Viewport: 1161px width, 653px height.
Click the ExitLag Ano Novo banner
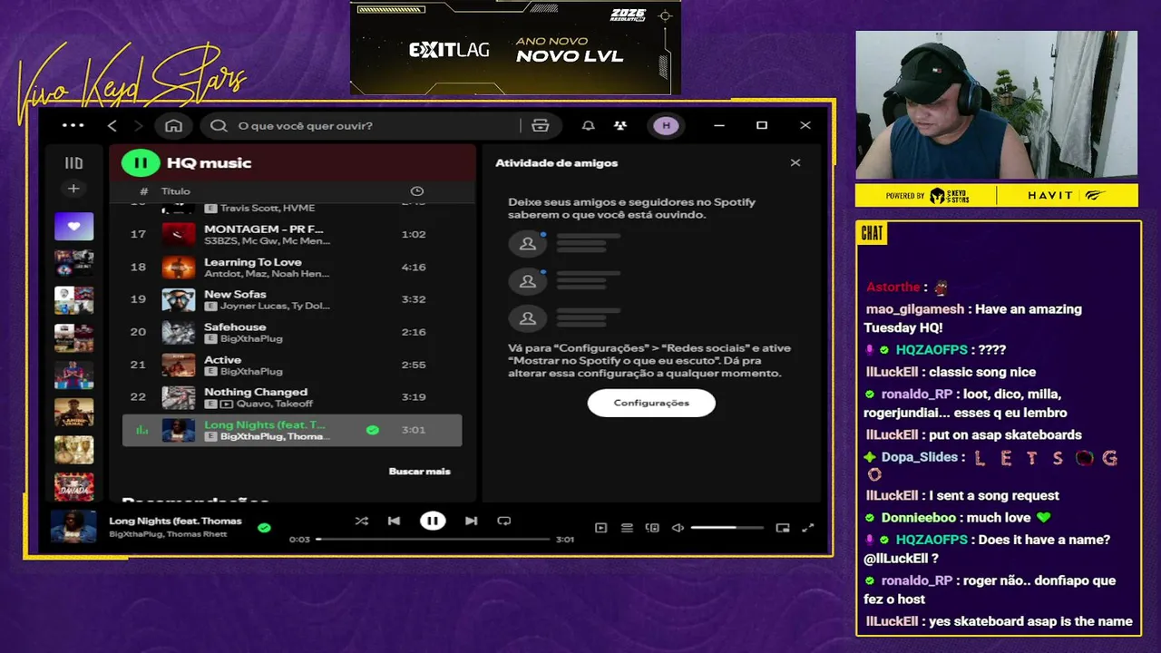coord(515,47)
